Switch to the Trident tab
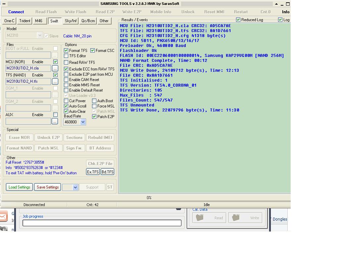This screenshot has height=254, width=339. pos(24,21)
